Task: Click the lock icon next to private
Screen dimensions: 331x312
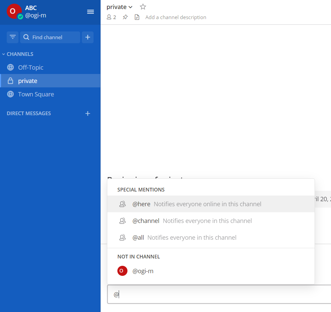Action: (10, 81)
